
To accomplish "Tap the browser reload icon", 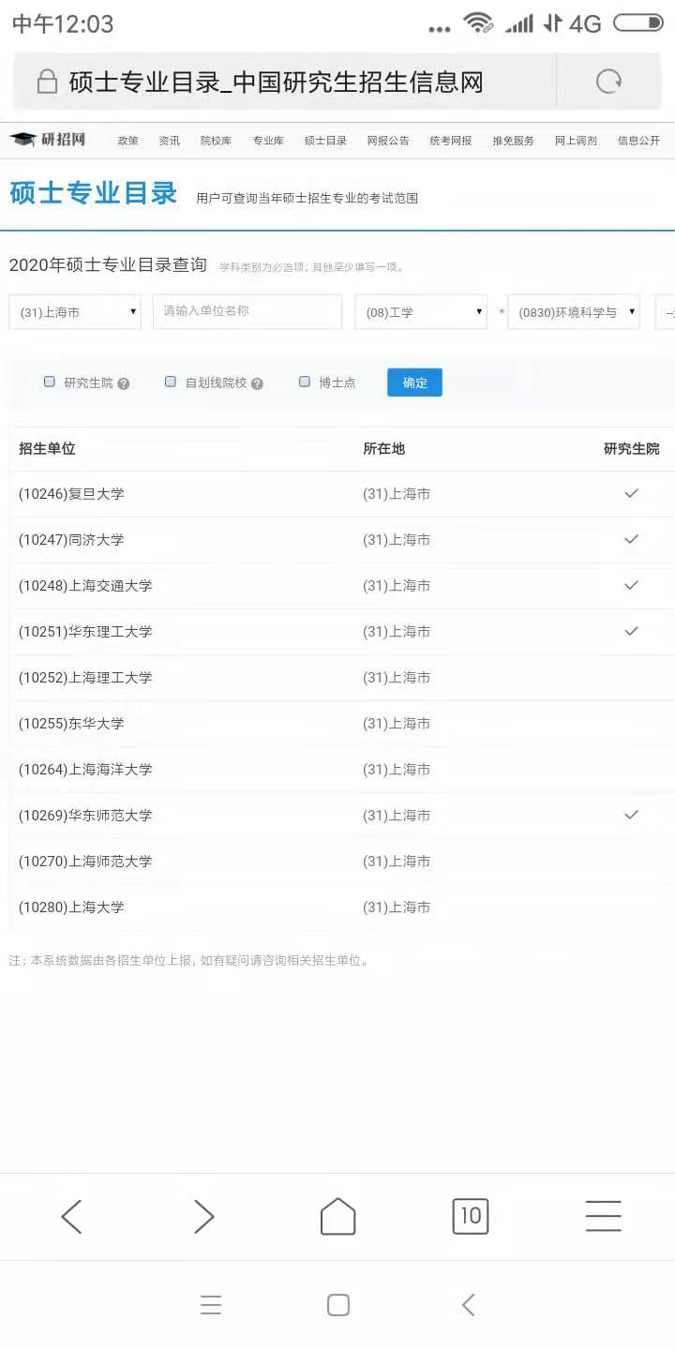I will [x=609, y=82].
